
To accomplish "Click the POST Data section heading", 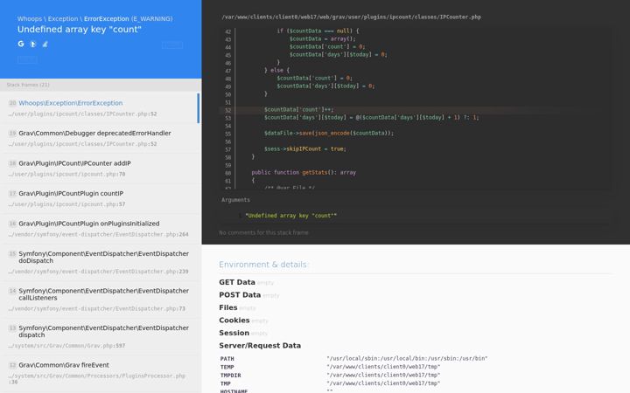I will pyautogui.click(x=240, y=295).
